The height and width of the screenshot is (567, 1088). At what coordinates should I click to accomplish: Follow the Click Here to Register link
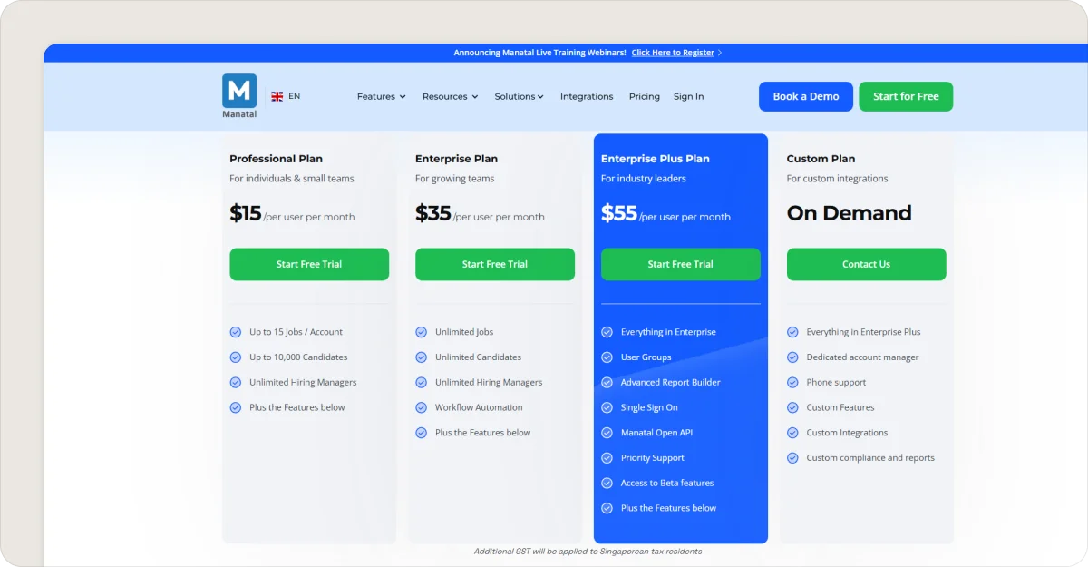pyautogui.click(x=673, y=53)
